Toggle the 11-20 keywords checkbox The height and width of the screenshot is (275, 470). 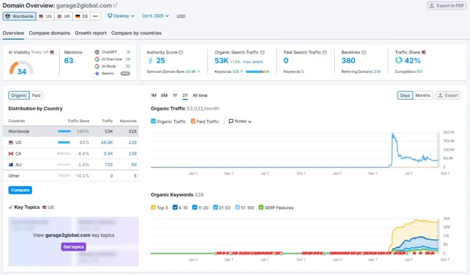pyautogui.click(x=195, y=207)
